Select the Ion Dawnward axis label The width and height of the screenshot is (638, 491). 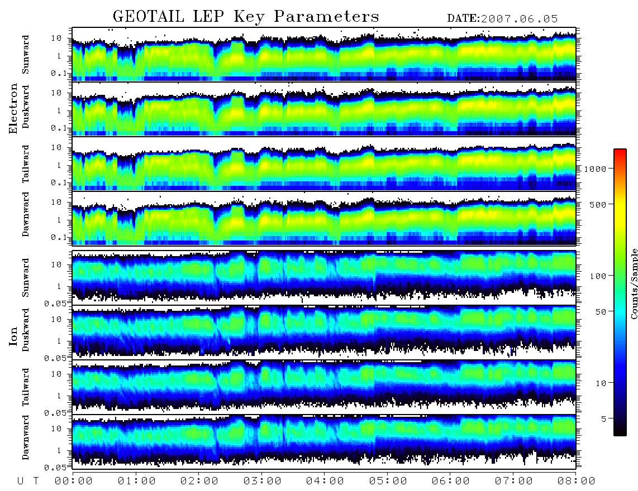tap(26, 437)
